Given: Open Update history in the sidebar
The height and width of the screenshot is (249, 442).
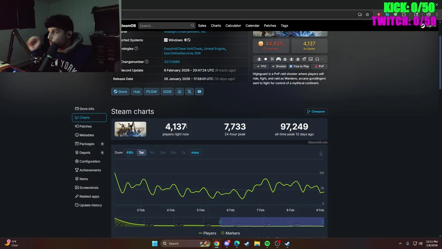Looking at the screenshot, I should [89, 205].
